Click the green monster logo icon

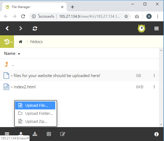click(x=141, y=29)
